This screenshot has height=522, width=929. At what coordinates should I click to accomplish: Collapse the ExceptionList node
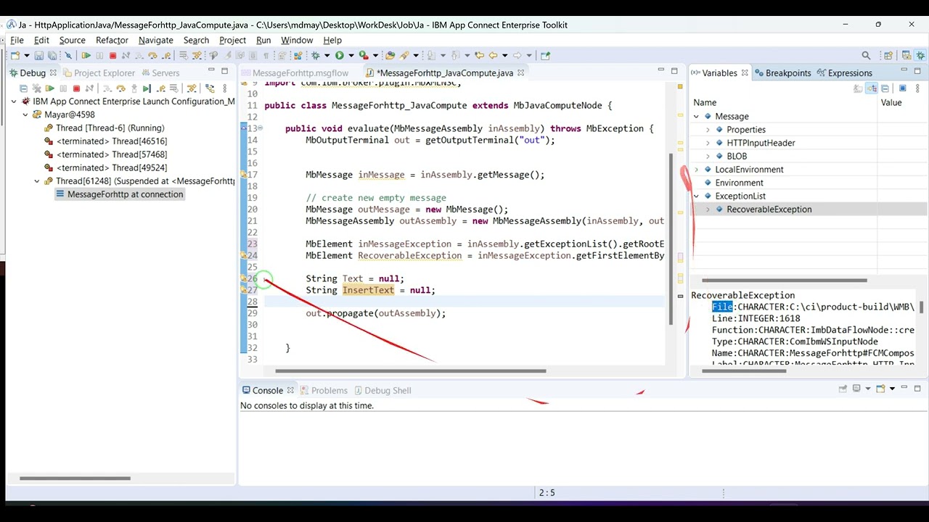pyautogui.click(x=697, y=196)
